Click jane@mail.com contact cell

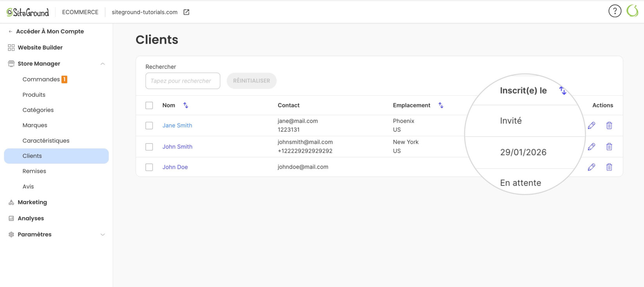point(298,121)
